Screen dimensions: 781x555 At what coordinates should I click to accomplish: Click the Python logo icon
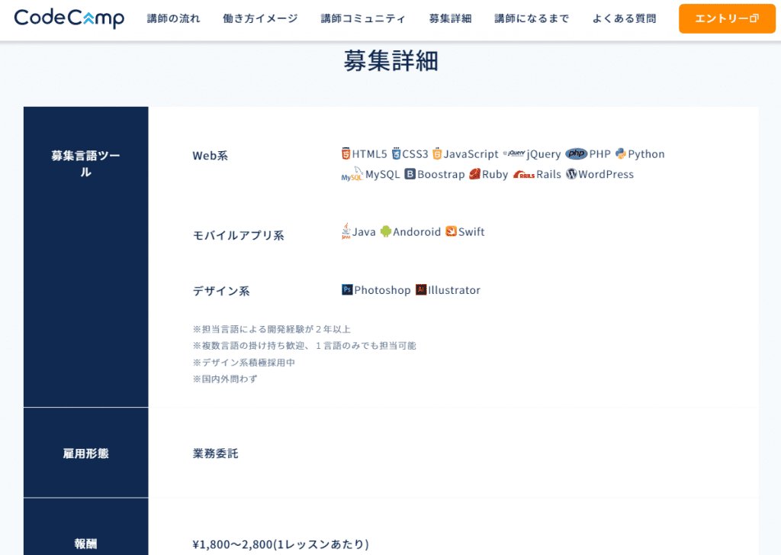(621, 153)
